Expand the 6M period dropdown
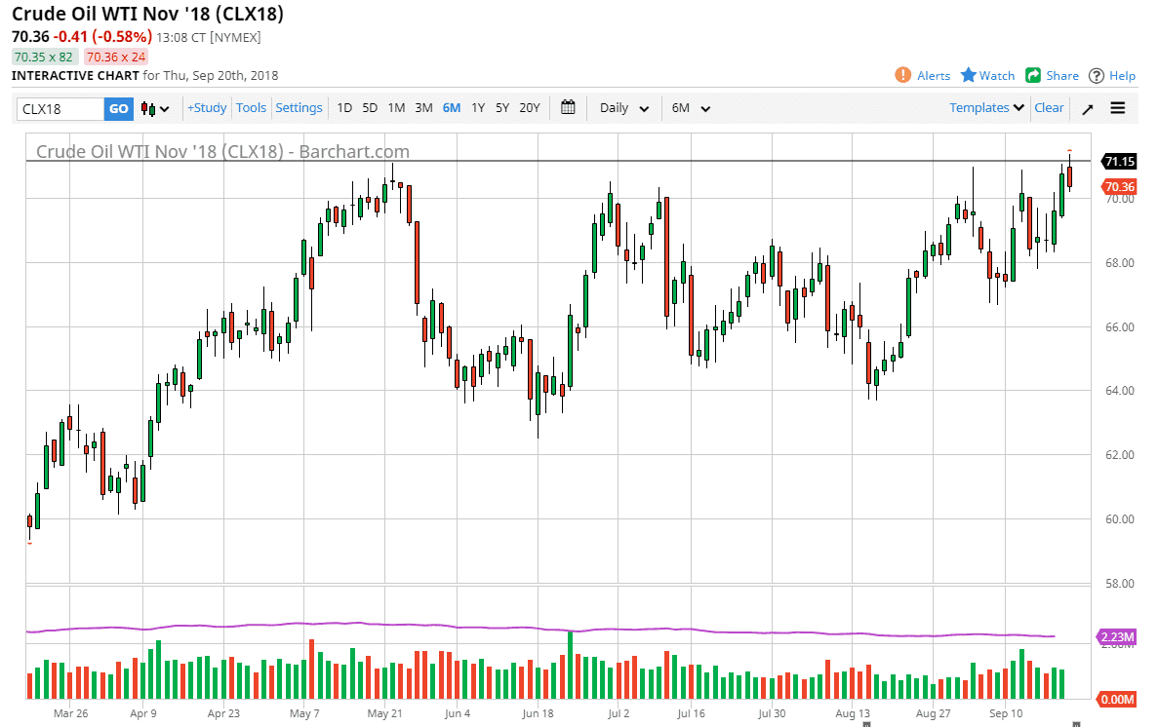 [x=691, y=108]
